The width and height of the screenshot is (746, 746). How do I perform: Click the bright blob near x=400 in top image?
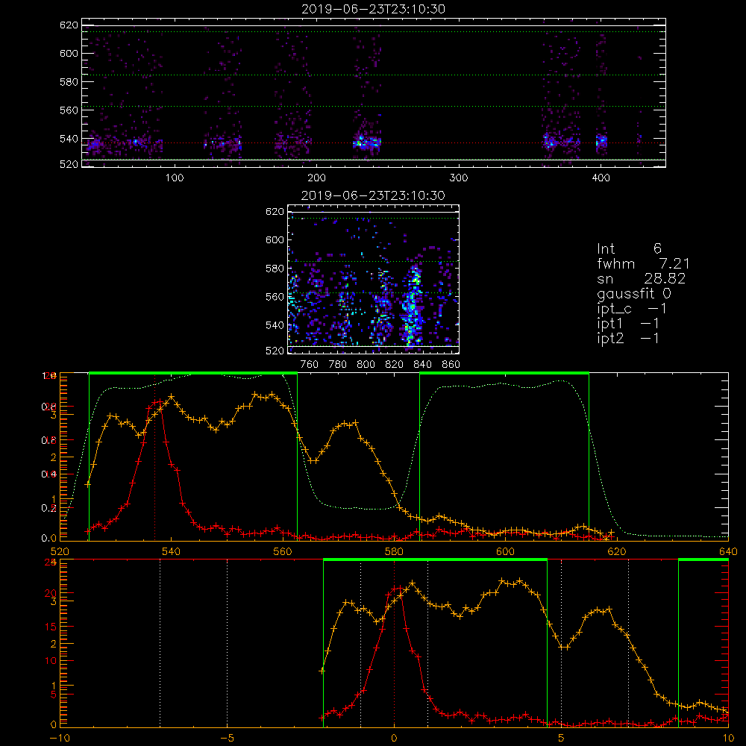(602, 141)
